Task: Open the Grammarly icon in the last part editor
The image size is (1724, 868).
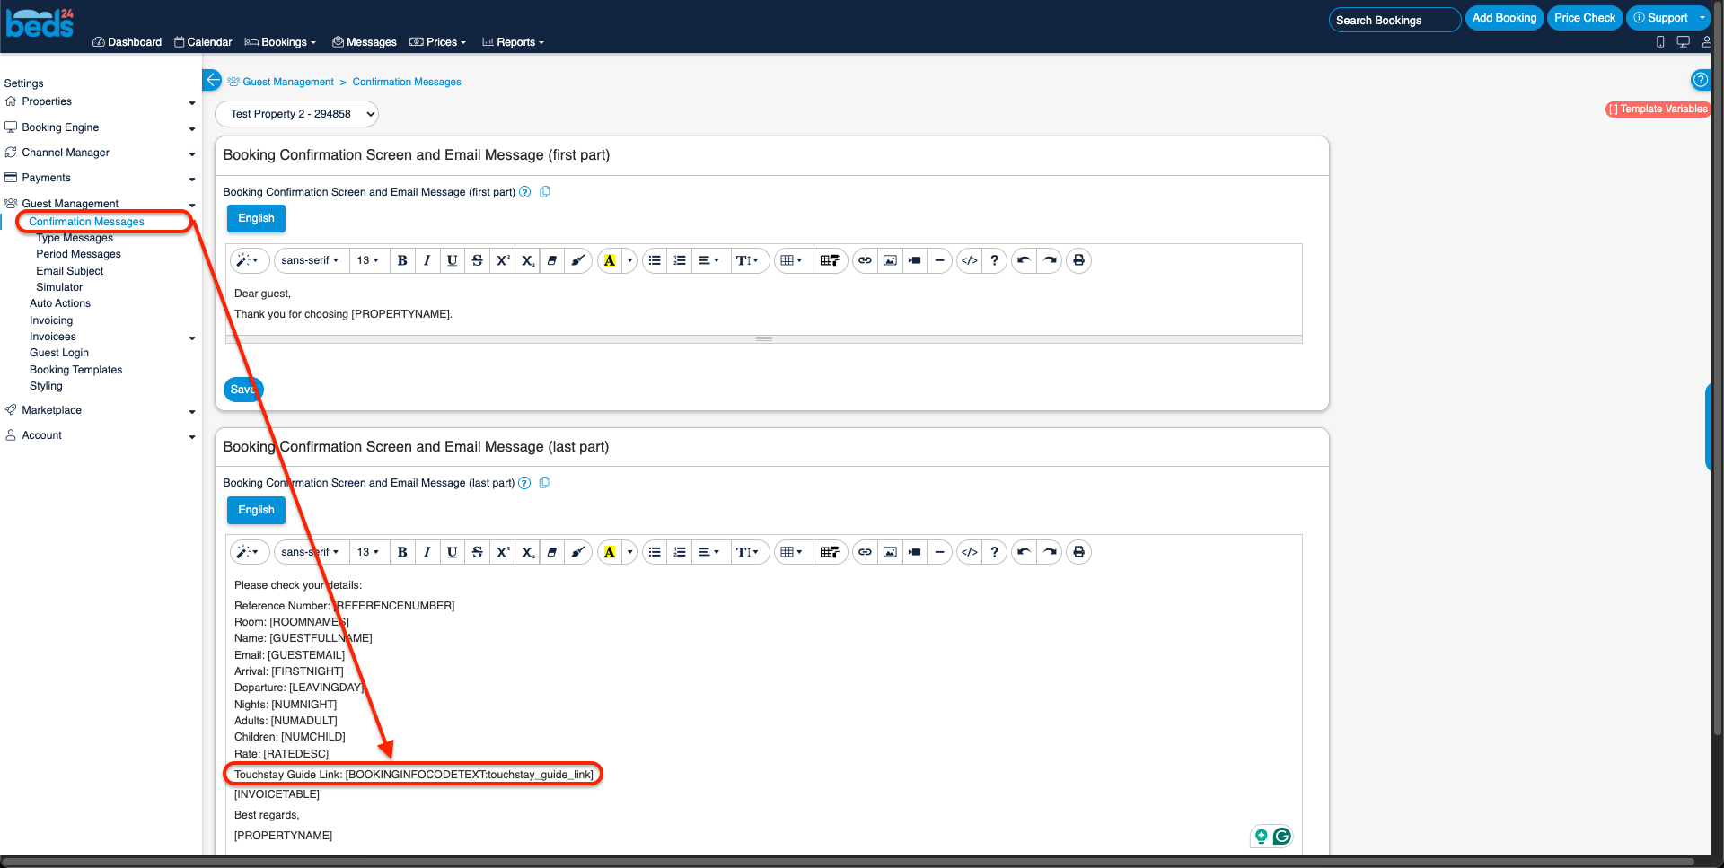Action: pyautogui.click(x=1282, y=837)
